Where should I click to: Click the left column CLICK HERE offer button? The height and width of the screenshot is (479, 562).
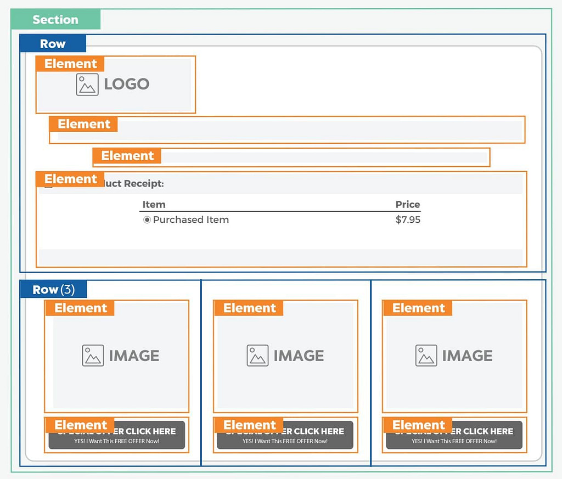[x=117, y=435]
